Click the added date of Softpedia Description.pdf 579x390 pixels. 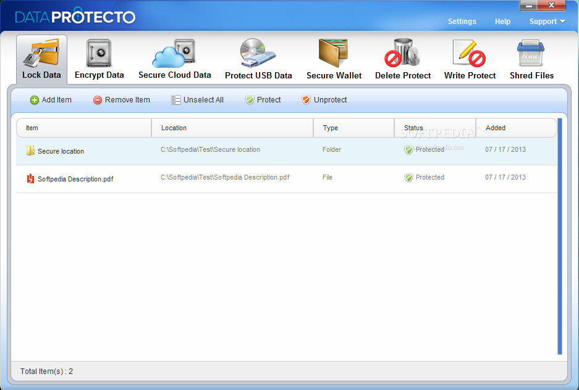(505, 177)
